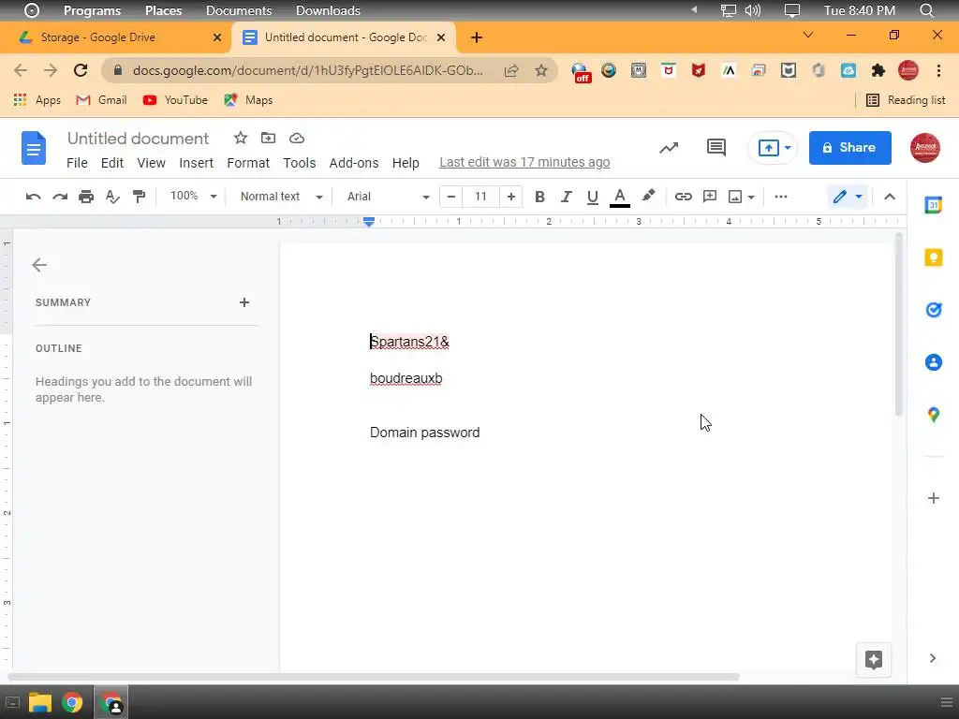Open Chrome tab search dropdown chevron
This screenshot has height=719, width=959.
pyautogui.click(x=808, y=35)
